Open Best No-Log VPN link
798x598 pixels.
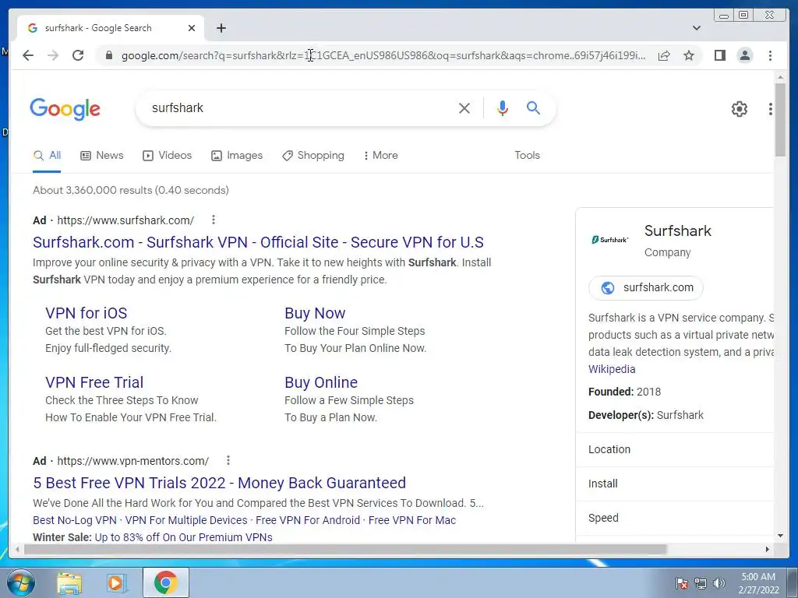point(75,520)
